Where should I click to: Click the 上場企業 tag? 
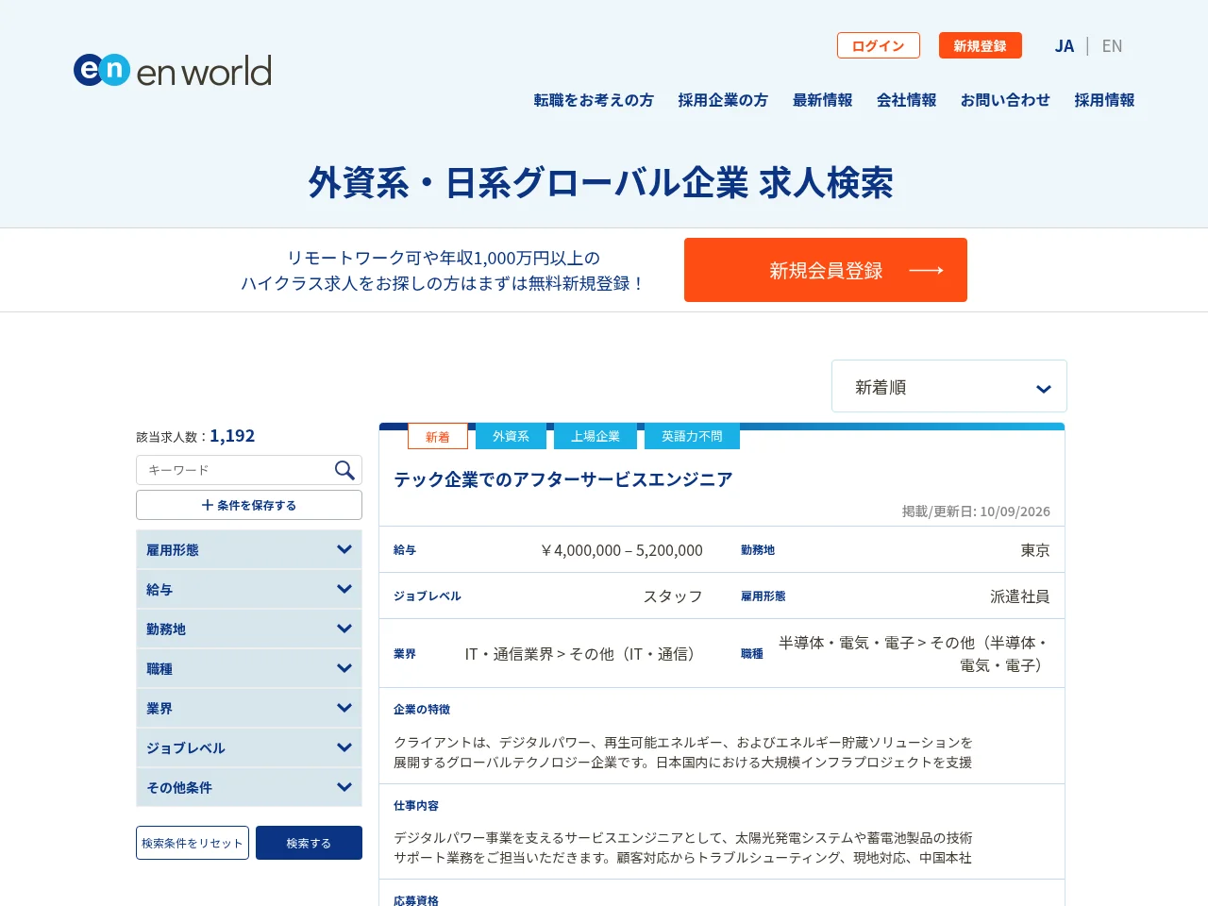[596, 436]
